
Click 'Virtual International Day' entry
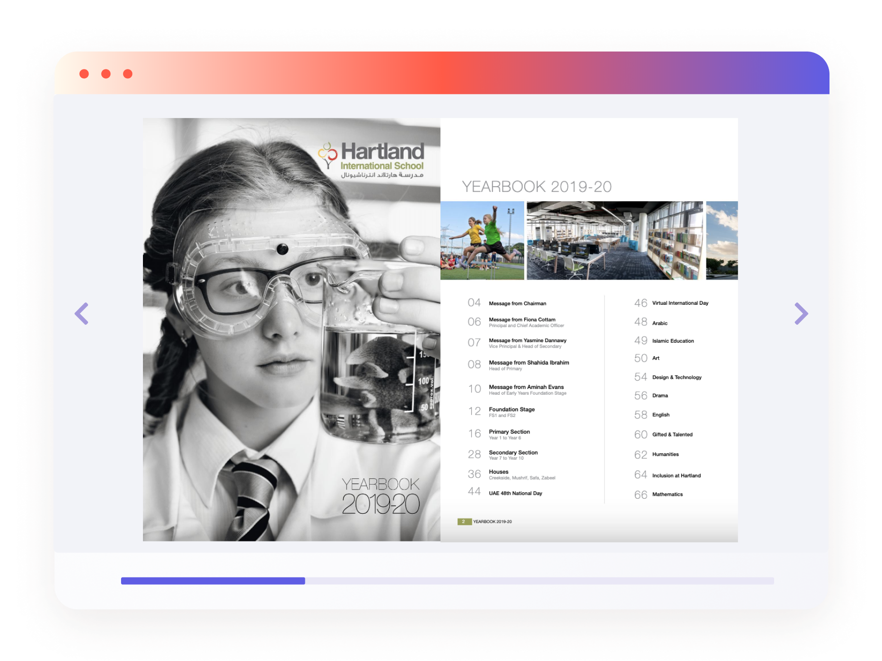click(x=680, y=303)
